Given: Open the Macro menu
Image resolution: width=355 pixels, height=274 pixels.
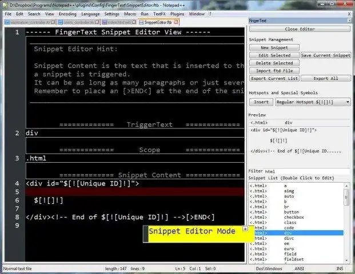Looking at the screenshot, I should pyautogui.click(x=130, y=14).
